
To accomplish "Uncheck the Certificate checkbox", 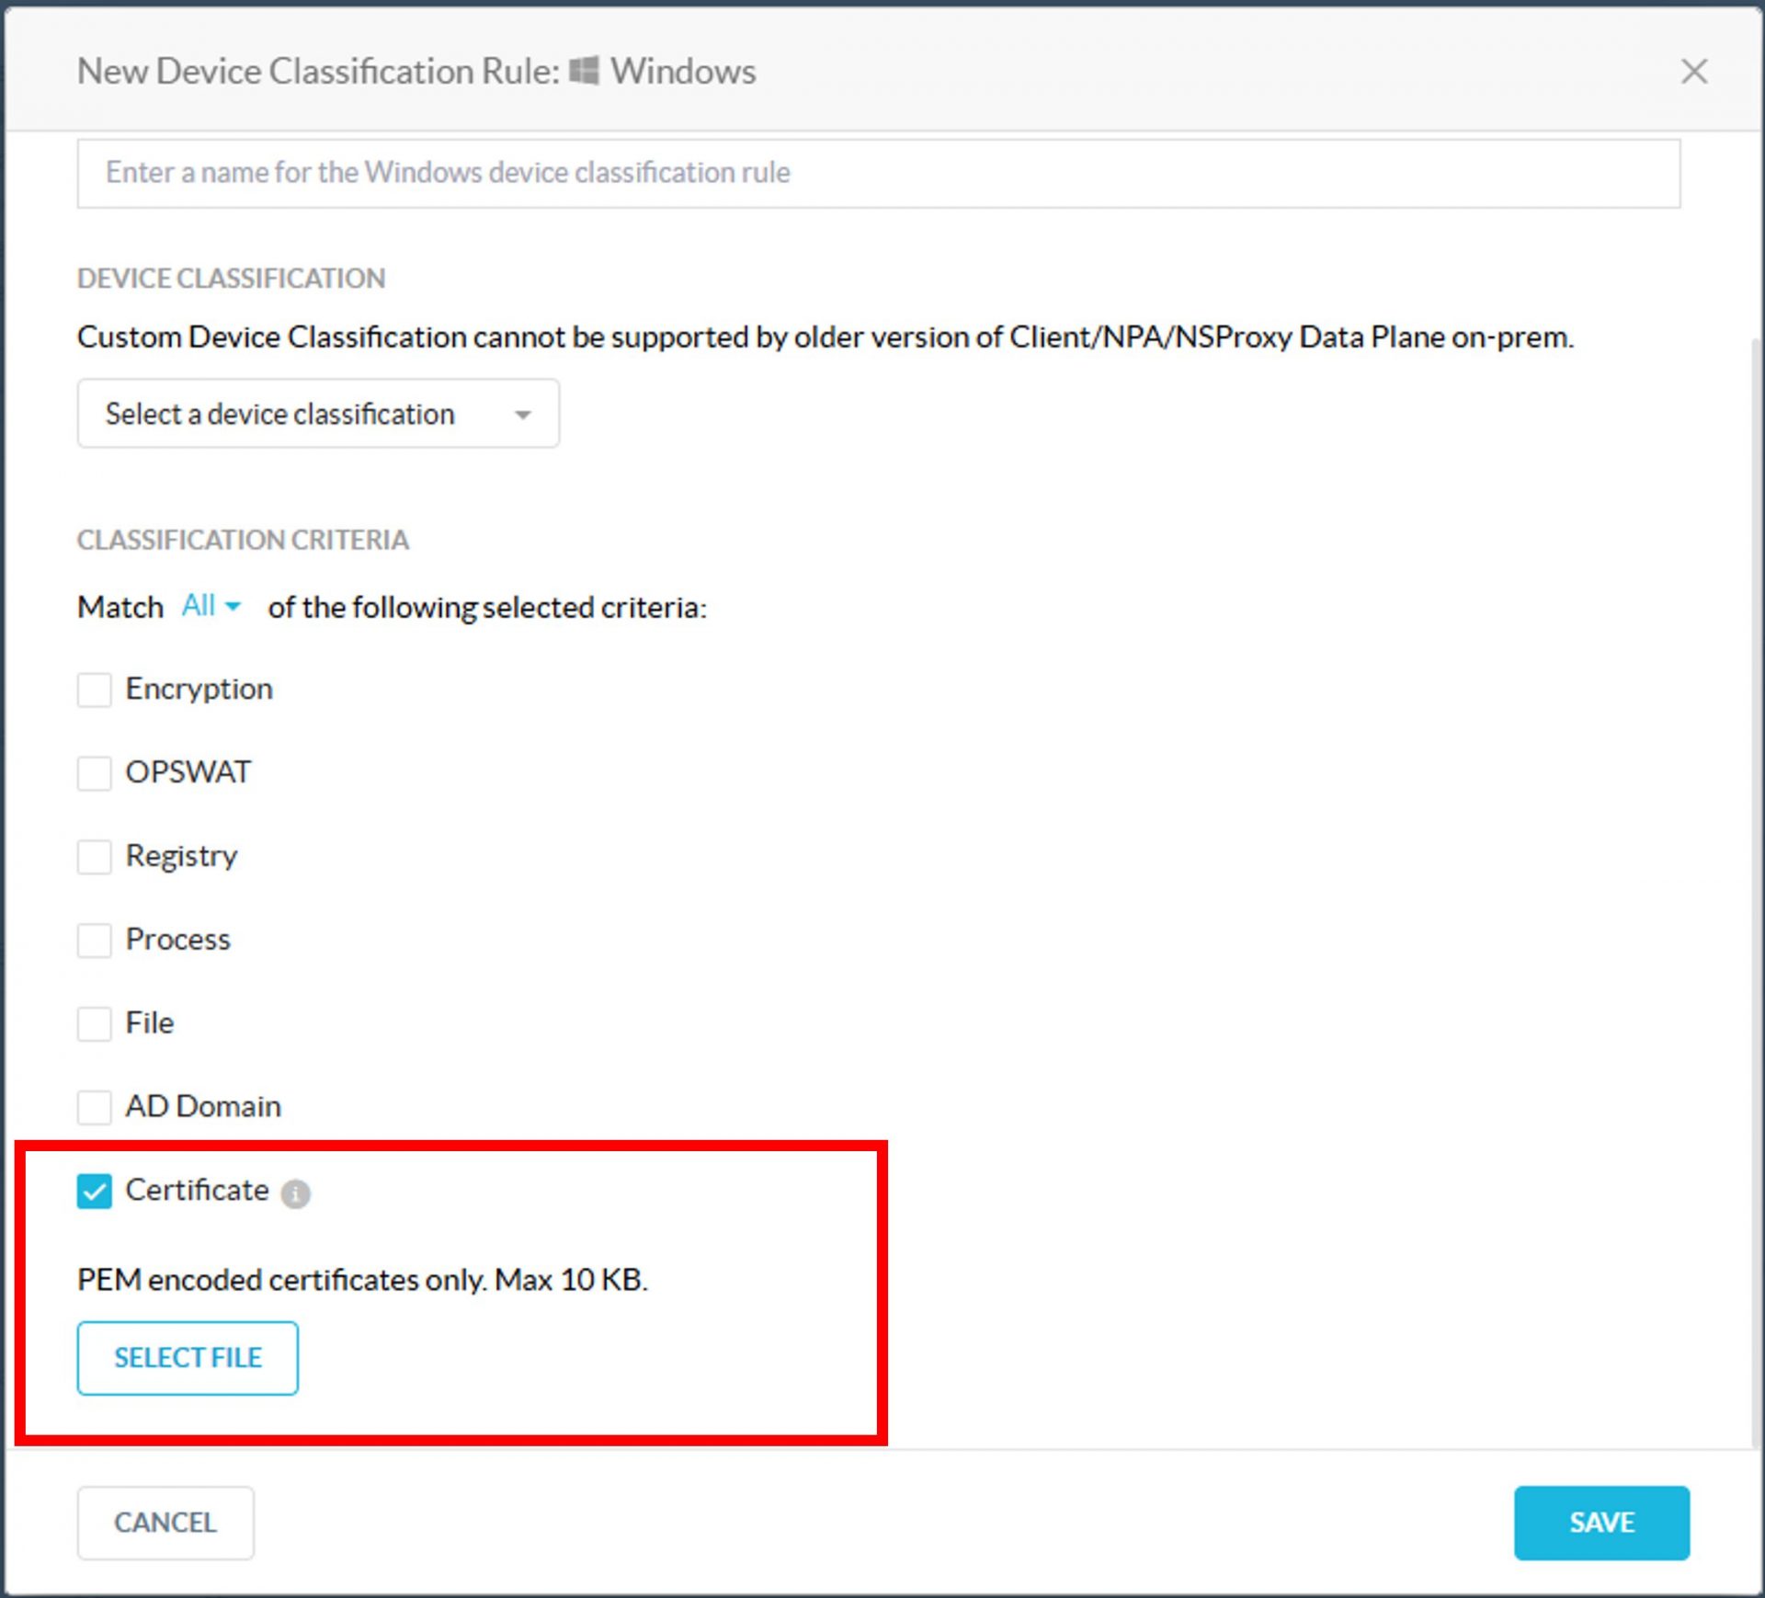I will pyautogui.click(x=94, y=1191).
